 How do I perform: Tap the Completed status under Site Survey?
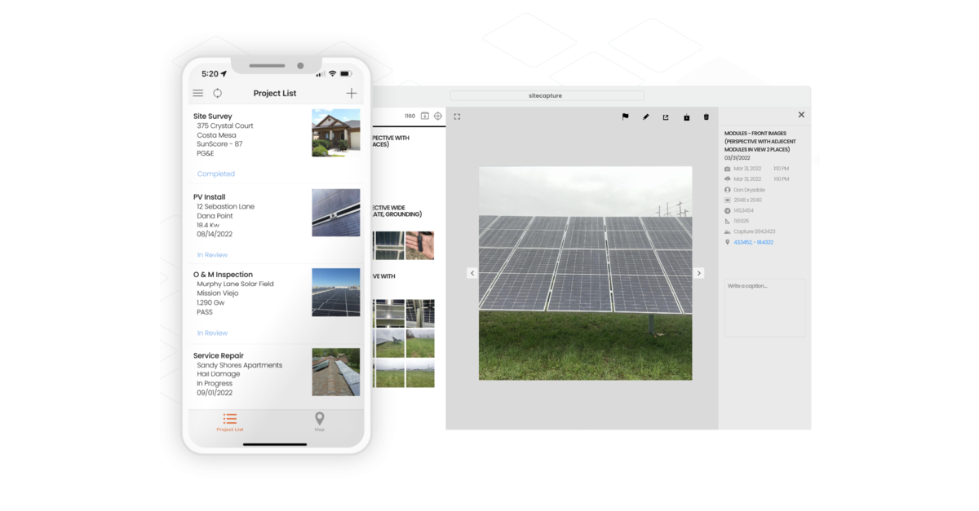point(215,174)
